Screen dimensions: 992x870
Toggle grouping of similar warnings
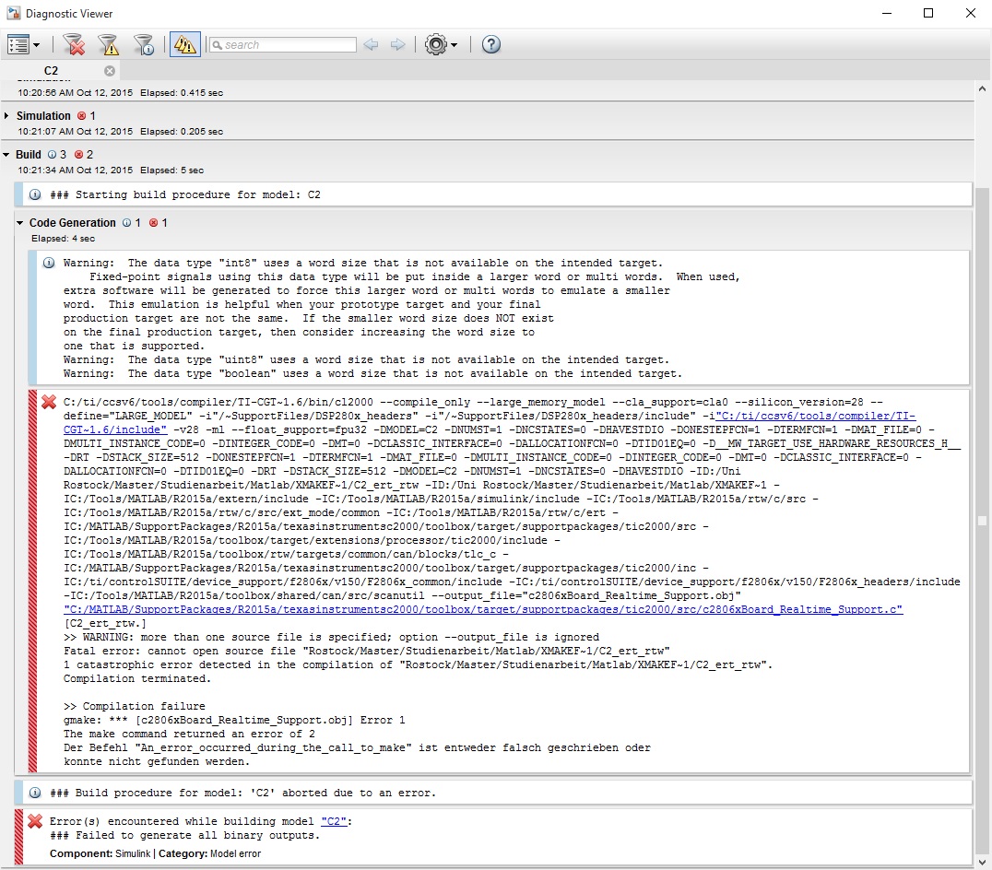pos(185,44)
